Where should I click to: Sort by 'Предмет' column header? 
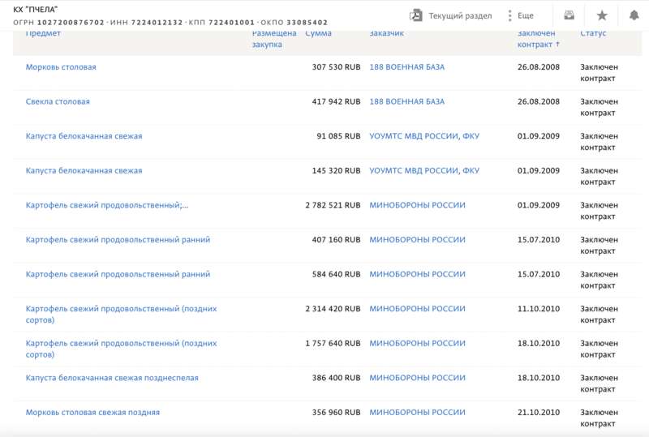coord(43,33)
